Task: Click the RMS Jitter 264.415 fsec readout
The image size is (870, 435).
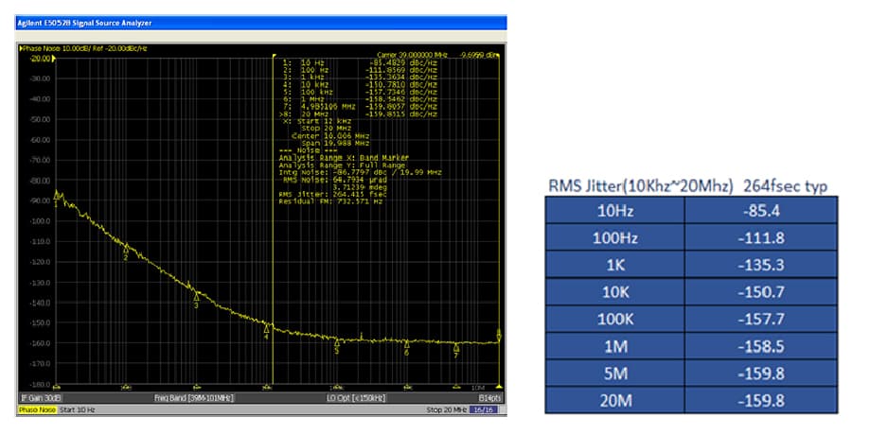Action: click(x=333, y=194)
